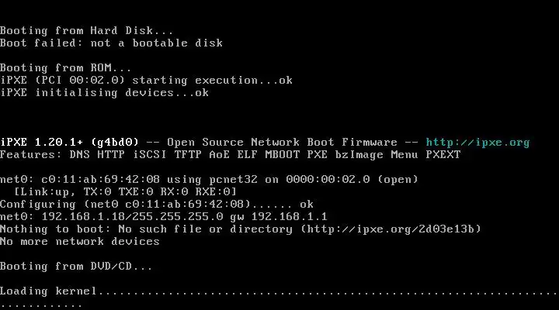559x310 pixels.
Task: Click the 'Boot failed: not a bootable disk' message
Action: coord(111,43)
